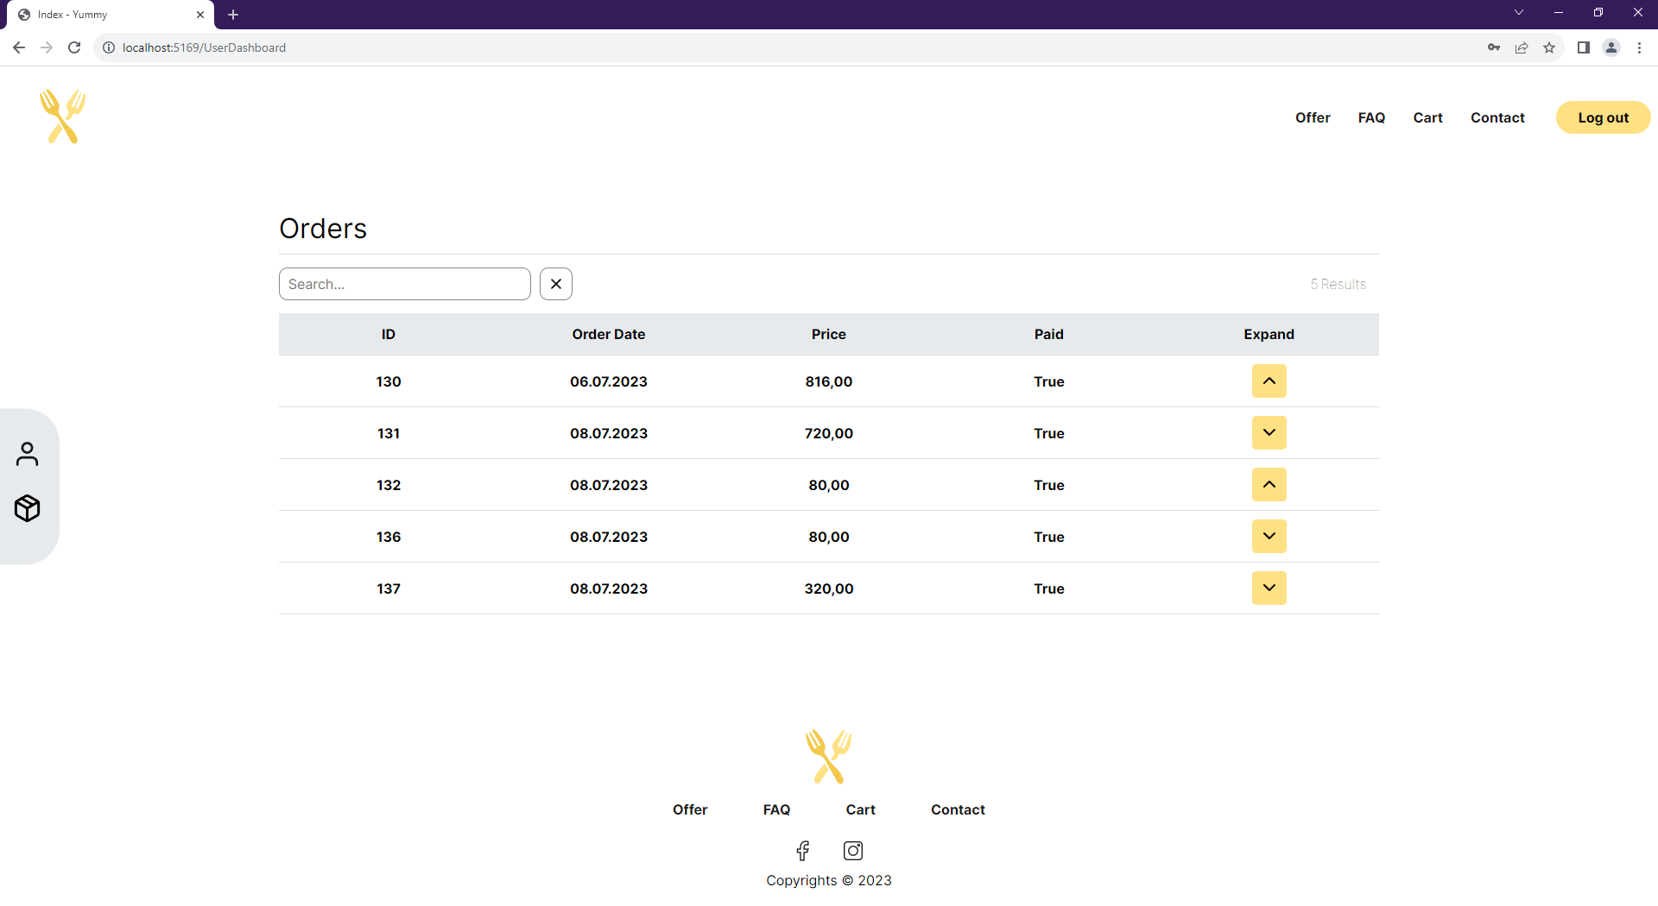
Task: Expand details for order 131
Action: (1269, 432)
